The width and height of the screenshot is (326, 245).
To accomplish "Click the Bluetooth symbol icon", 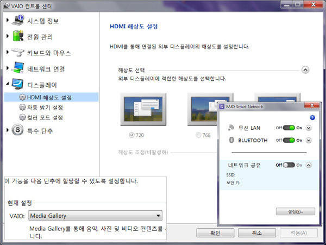I will [231, 140].
